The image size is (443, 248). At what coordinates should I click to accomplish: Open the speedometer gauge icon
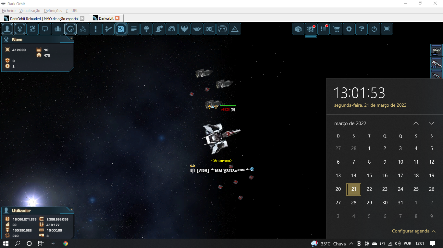[x=172, y=29]
